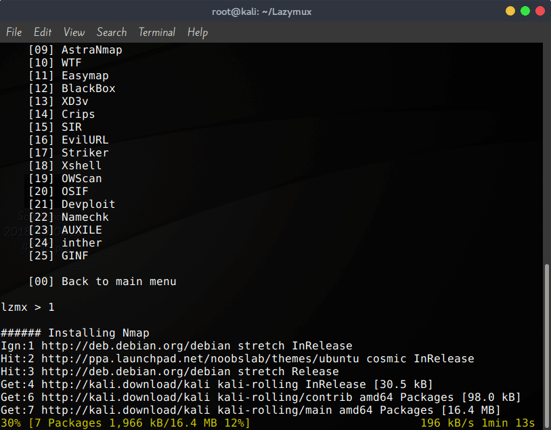
Task: Click the Get:4 kali-rolling InRelease line
Action: coord(217,385)
